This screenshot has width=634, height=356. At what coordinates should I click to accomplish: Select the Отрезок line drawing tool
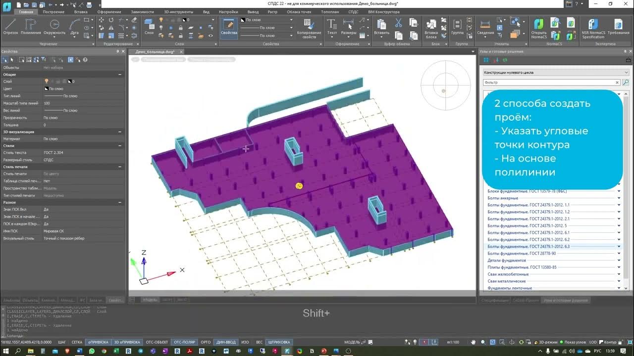pyautogui.click(x=10, y=27)
